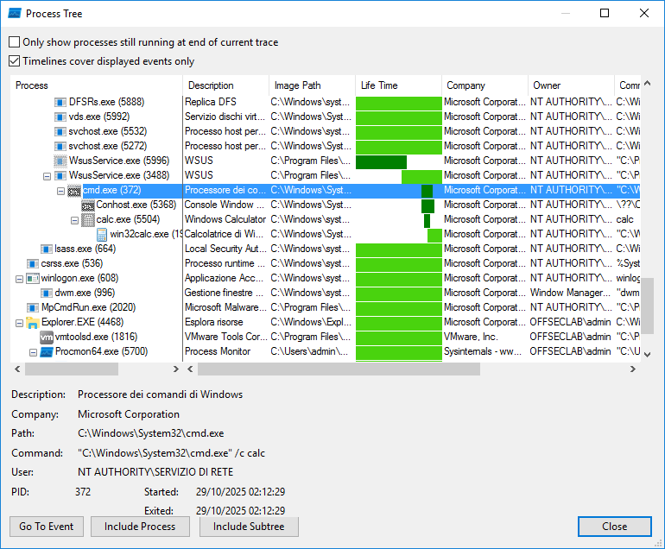Uncheck Timelines cover displayed events only
665x549 pixels.
[x=15, y=61]
